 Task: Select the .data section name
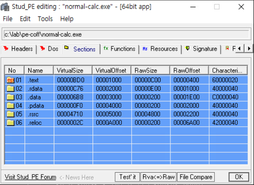coord(34,97)
